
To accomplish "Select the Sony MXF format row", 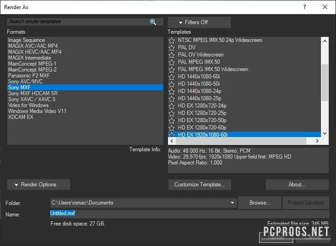I will [85, 87].
